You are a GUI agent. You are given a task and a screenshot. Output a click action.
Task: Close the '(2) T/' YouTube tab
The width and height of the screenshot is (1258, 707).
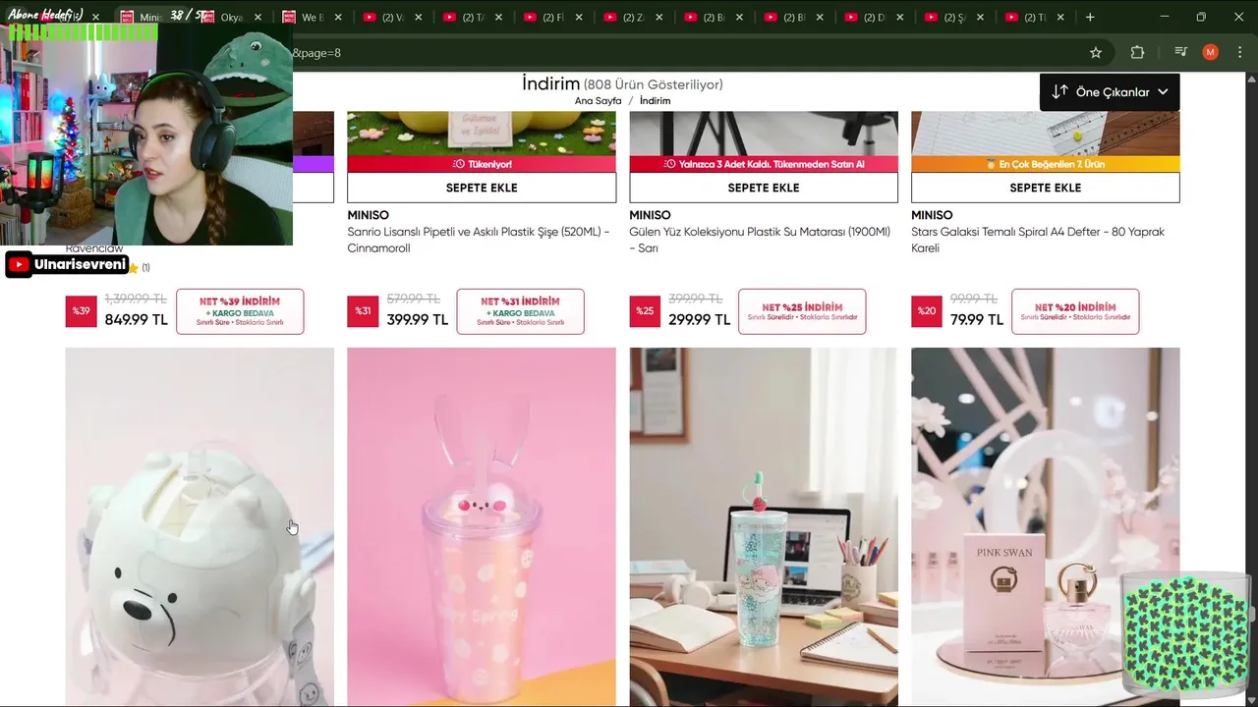click(x=499, y=18)
